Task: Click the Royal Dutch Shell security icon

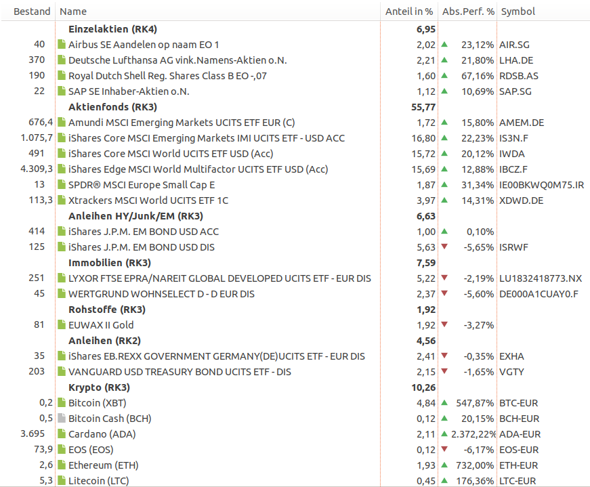Action: (62, 76)
